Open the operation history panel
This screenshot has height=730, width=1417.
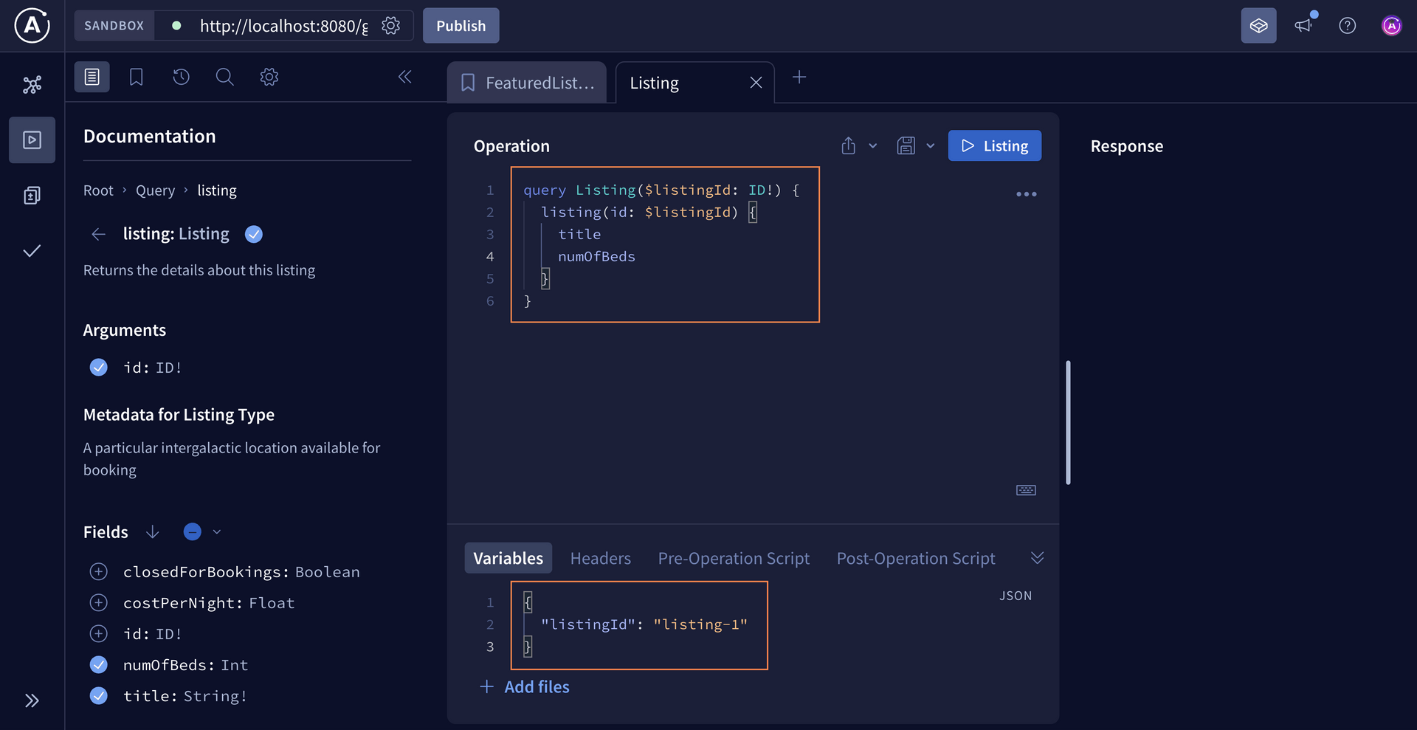tap(181, 77)
